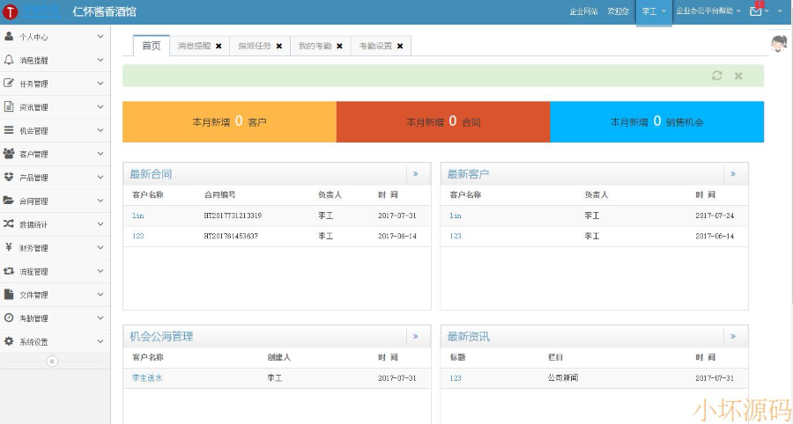Click the people icon next to 客户管理
This screenshot has height=424, width=793.
tap(9, 153)
